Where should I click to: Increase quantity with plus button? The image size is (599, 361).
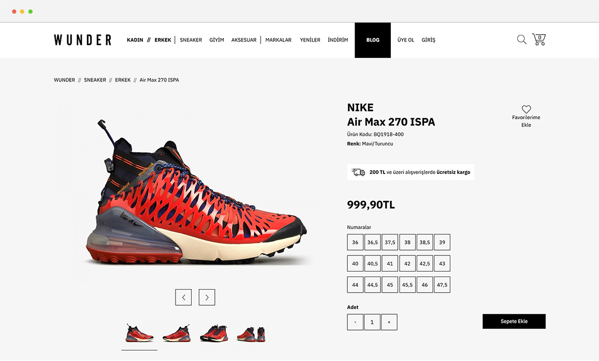(x=389, y=322)
